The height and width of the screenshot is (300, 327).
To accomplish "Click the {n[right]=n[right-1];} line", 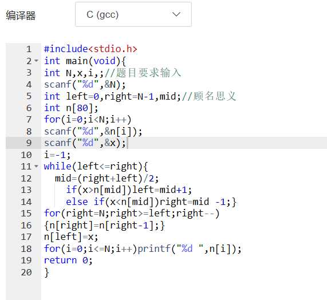I will [104, 226].
